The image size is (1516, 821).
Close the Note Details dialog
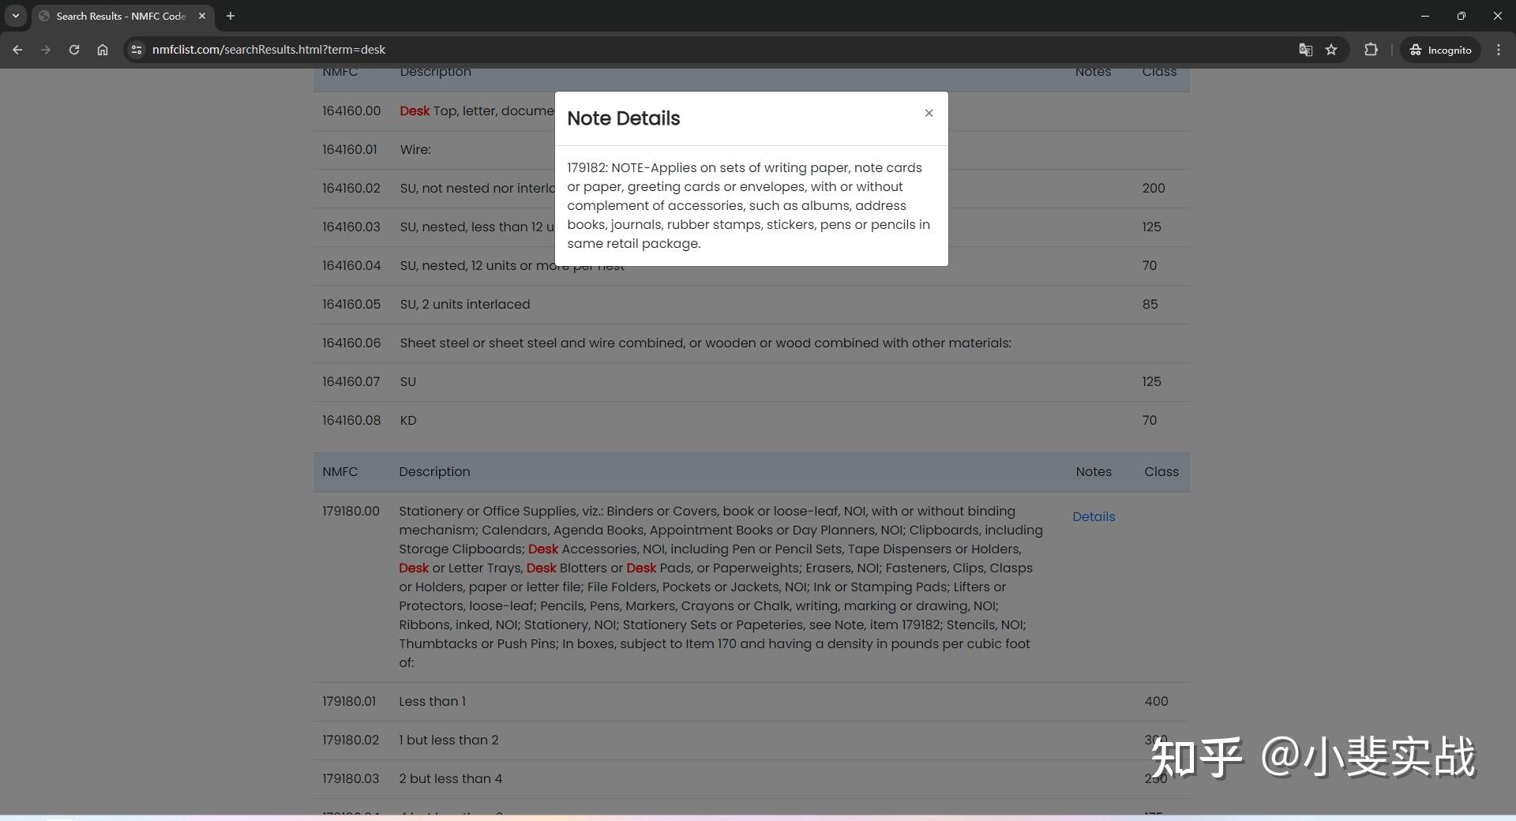pos(929,113)
